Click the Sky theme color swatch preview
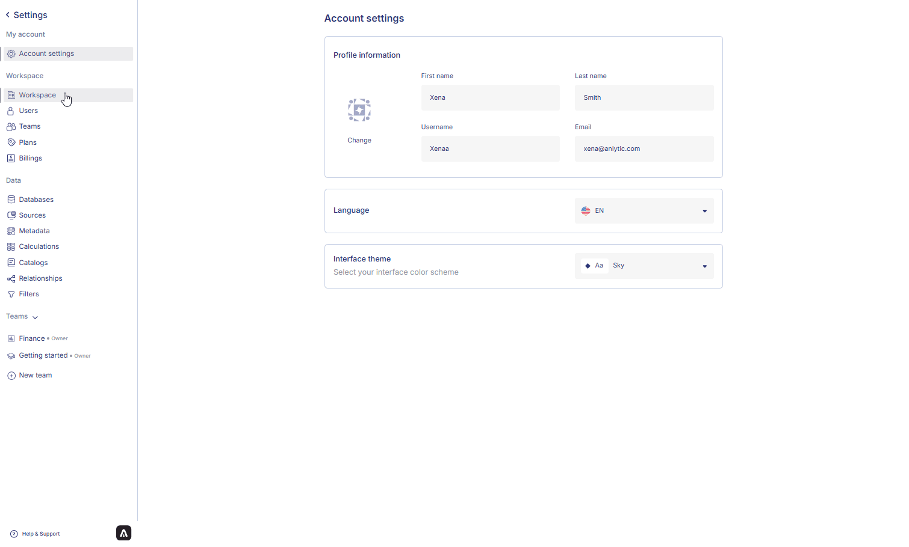 pyautogui.click(x=594, y=266)
